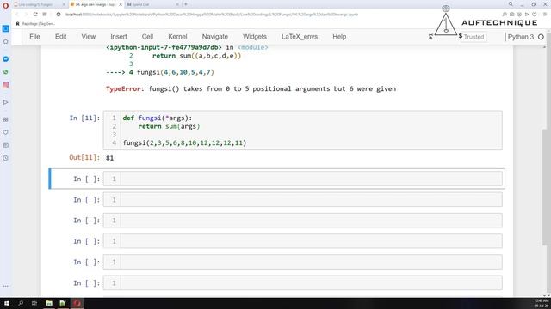Open Task View on taskbar

[x=34, y=303]
